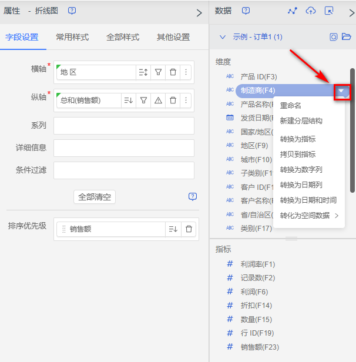356x362 pixels.
Task: Delete the 地区 field from 横轴
Action: 173,72
